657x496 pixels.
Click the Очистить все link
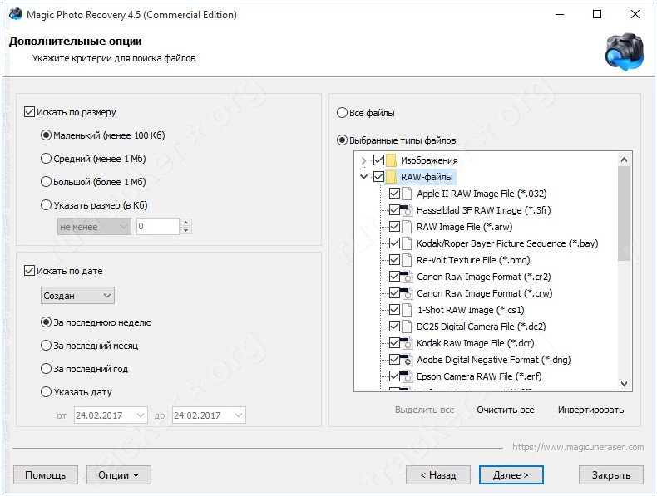click(506, 410)
